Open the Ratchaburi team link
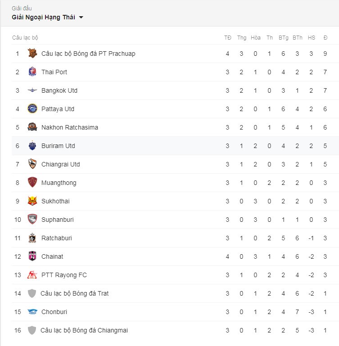339x346 pixels. pyautogui.click(x=57, y=238)
